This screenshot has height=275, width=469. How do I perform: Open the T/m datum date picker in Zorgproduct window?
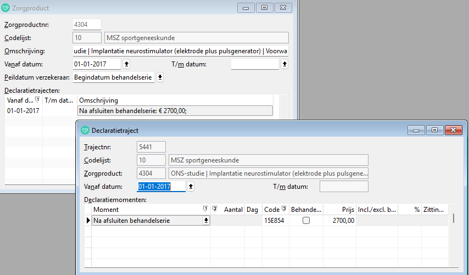[x=284, y=64]
